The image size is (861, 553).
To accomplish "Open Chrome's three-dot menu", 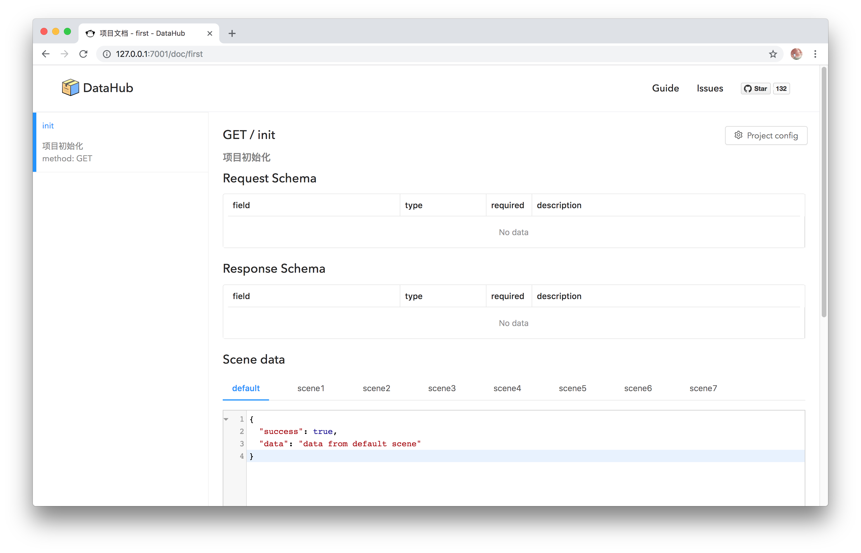I will [815, 54].
